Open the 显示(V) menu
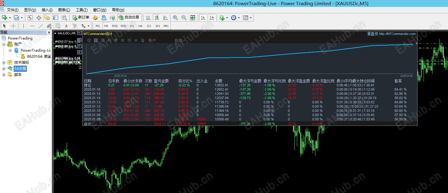 point(30,10)
